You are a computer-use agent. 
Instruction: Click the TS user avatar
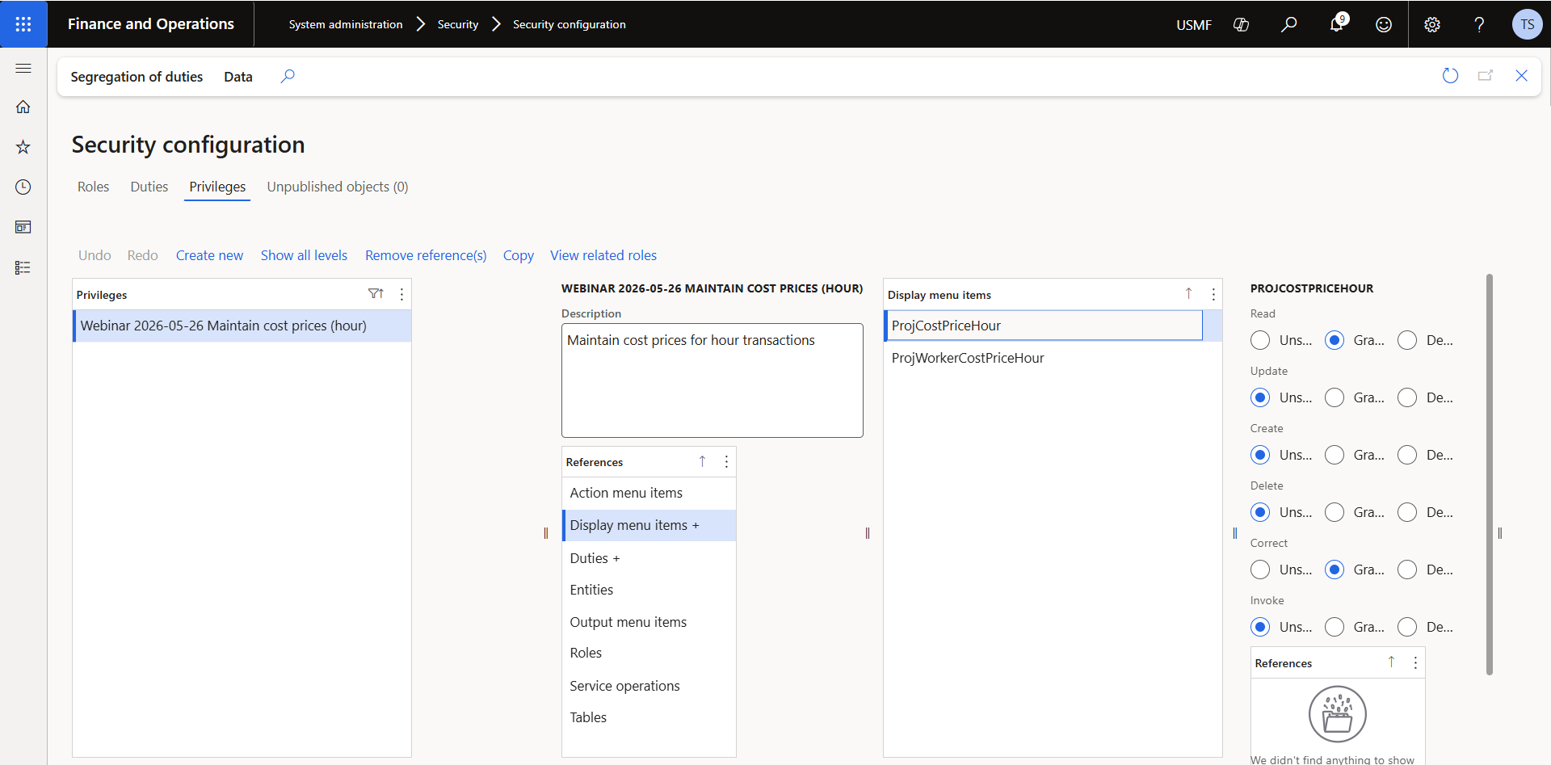tap(1527, 24)
